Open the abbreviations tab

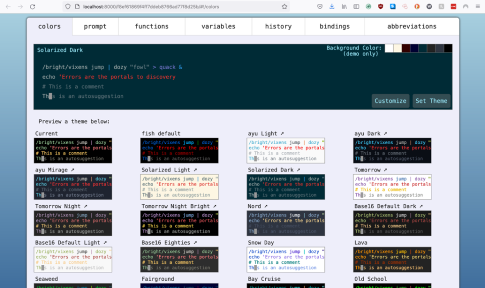[x=412, y=27]
